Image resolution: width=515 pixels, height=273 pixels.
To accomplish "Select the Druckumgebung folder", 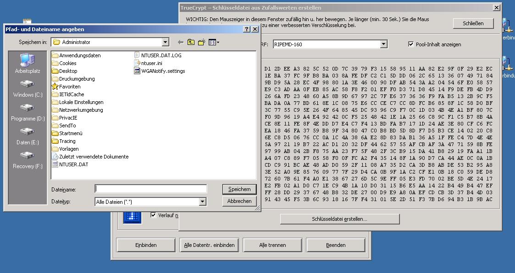I will click(x=73, y=79).
